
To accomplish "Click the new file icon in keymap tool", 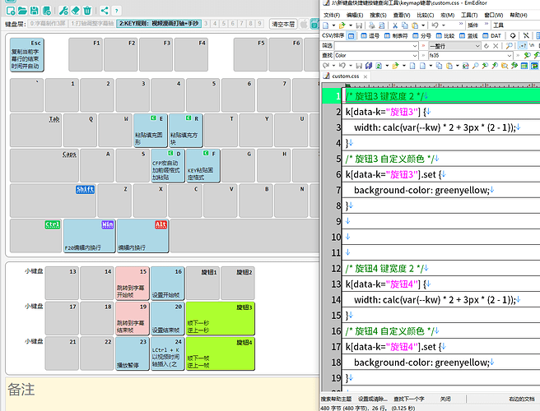I will tap(9, 10).
